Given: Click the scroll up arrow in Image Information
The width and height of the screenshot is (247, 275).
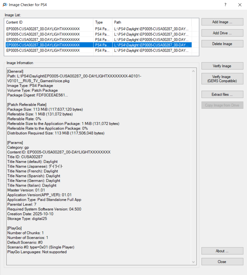Looking at the screenshot, I should tap(194, 71).
